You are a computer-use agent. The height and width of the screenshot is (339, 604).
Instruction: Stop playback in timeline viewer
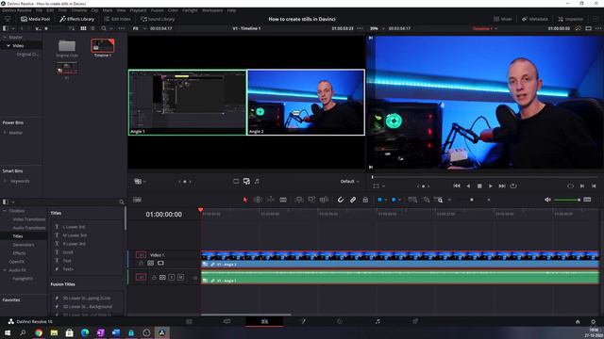click(479, 186)
